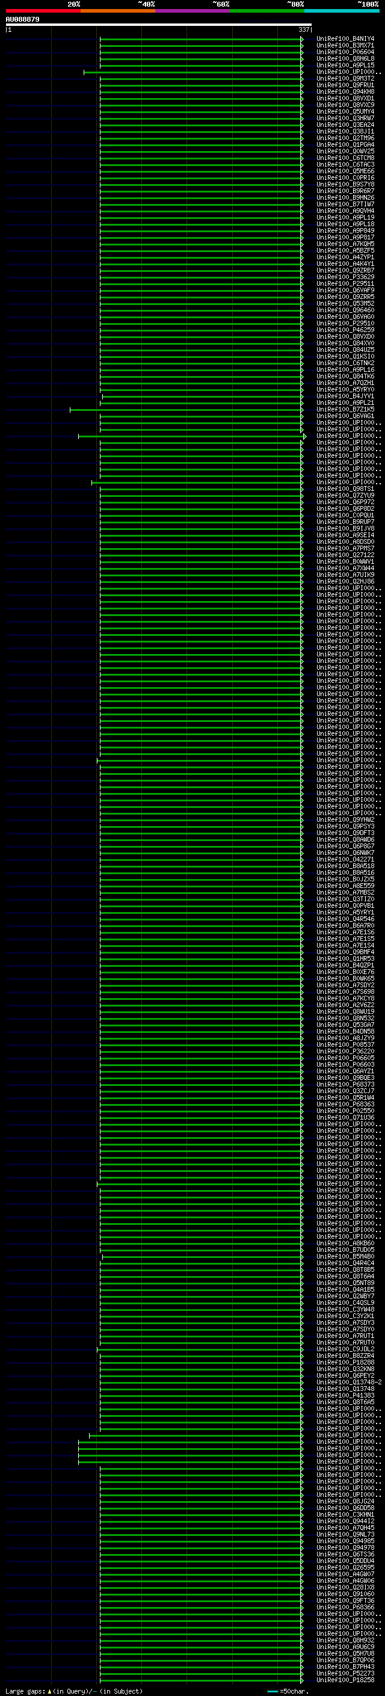This screenshot has width=385, height=1696.
Task: Select hit label UniRef100_C6TCM8
Action: point(345,158)
